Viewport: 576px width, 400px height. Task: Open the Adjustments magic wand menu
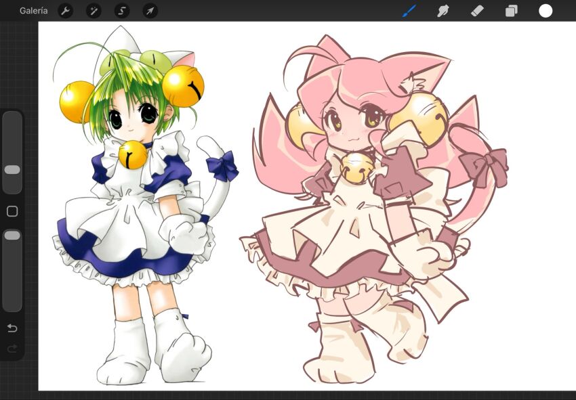(x=94, y=11)
